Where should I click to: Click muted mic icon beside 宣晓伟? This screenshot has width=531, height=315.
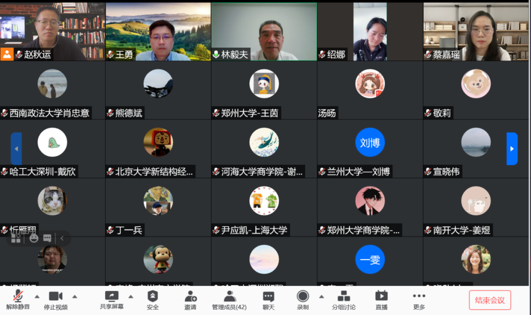[x=428, y=172]
